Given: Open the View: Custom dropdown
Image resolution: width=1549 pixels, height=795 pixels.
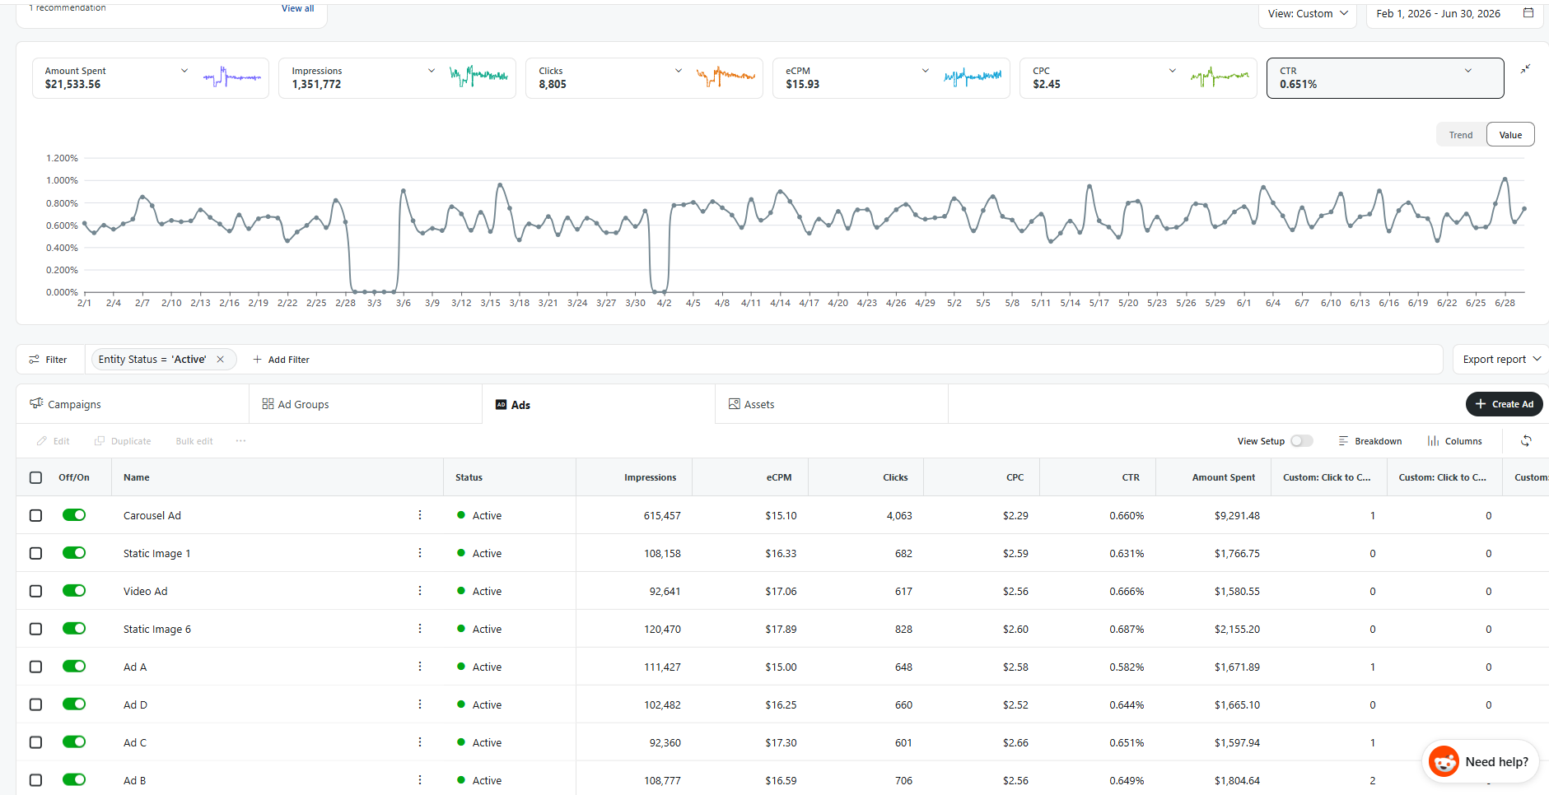Looking at the screenshot, I should tap(1308, 14).
